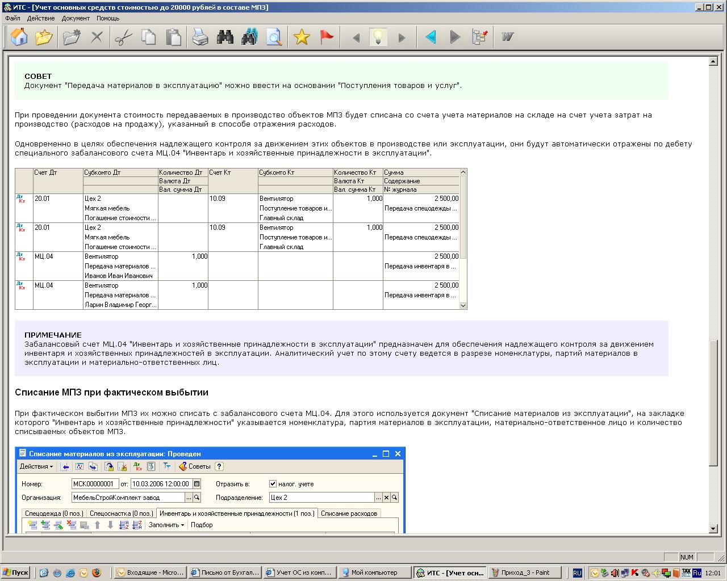Open the "Помощь" menu
Screen dimensions: 727x581
(107, 18)
